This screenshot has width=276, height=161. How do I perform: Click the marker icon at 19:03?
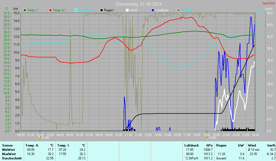[207, 138]
